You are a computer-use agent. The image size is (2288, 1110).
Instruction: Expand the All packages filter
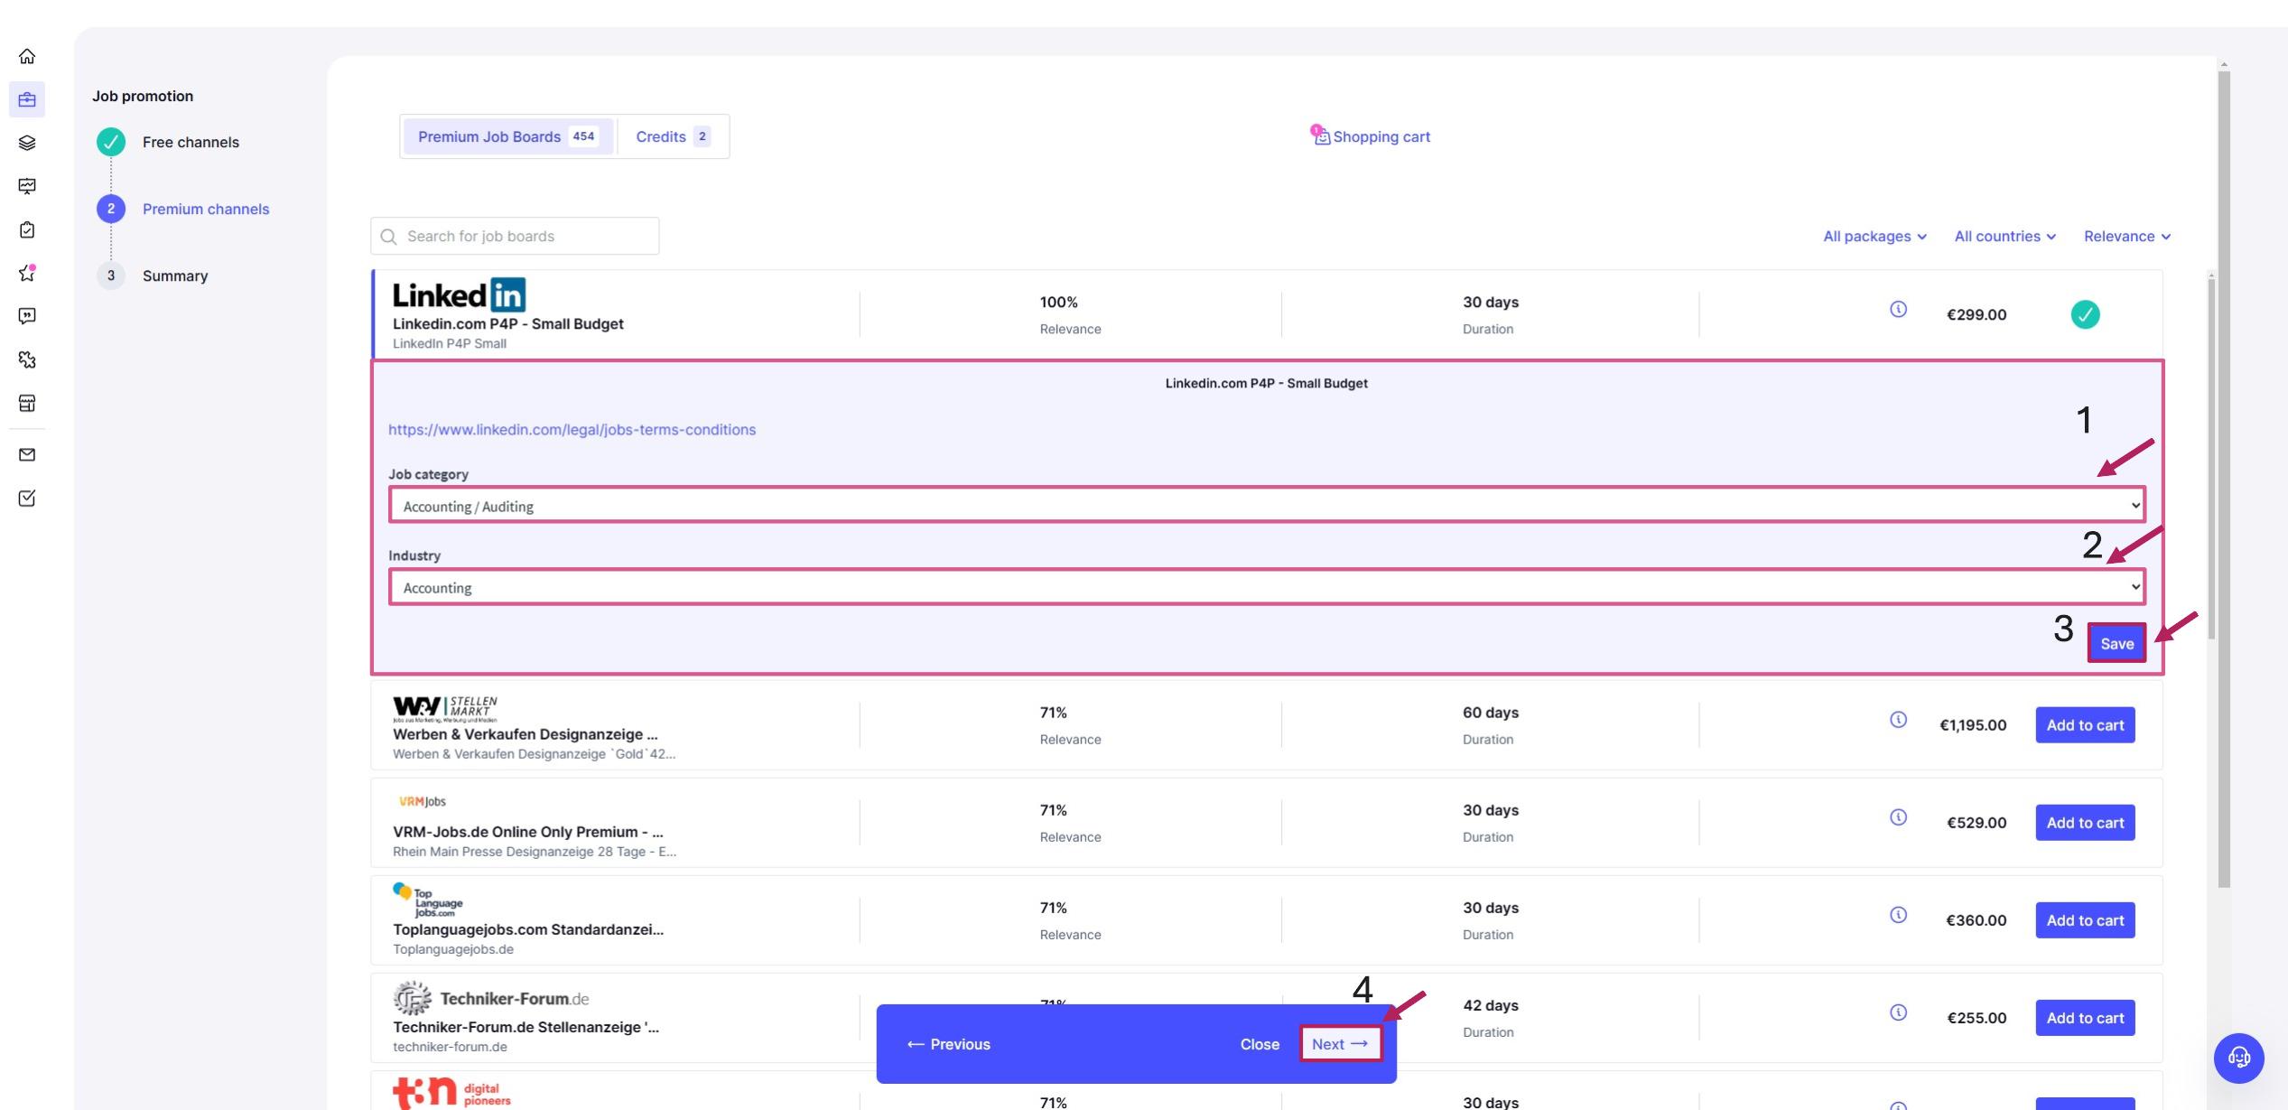pos(1874,237)
